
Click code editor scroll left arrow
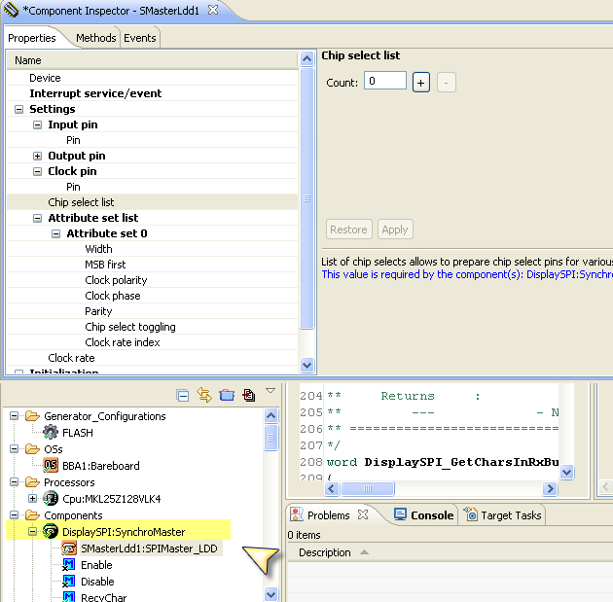(332, 488)
